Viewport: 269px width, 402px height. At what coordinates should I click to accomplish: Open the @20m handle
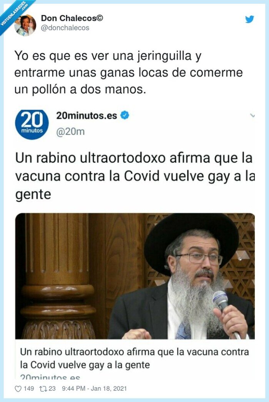pos(70,132)
